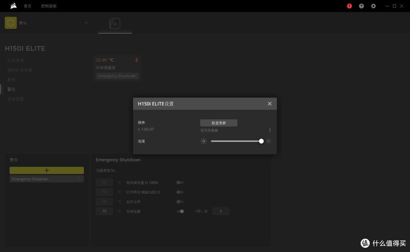This screenshot has height=252, width=410.
Task: Select 散热 cooling in the sidebar
Action: click(11, 79)
